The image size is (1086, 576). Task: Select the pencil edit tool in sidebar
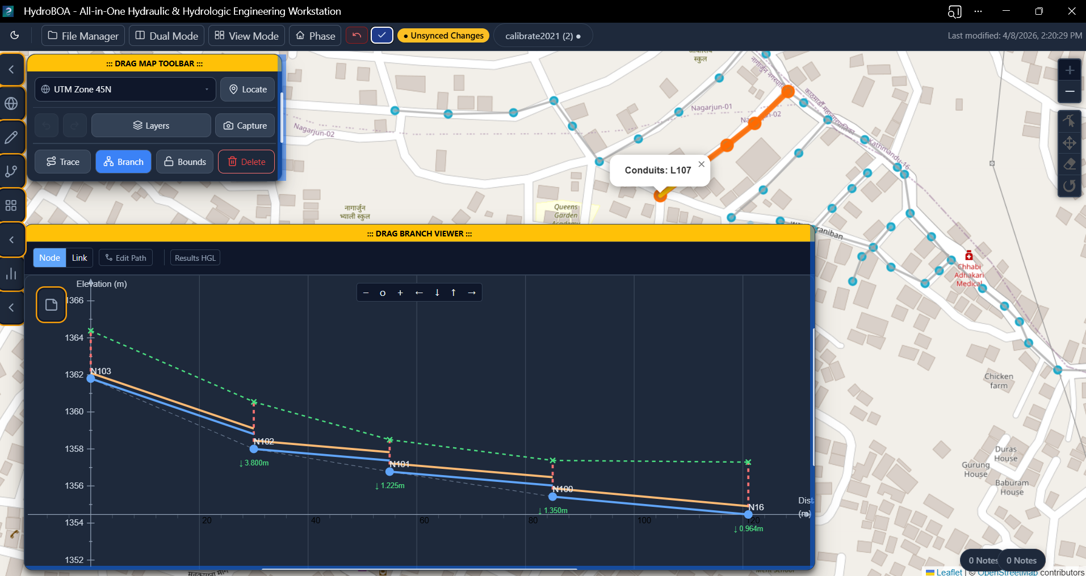click(11, 138)
